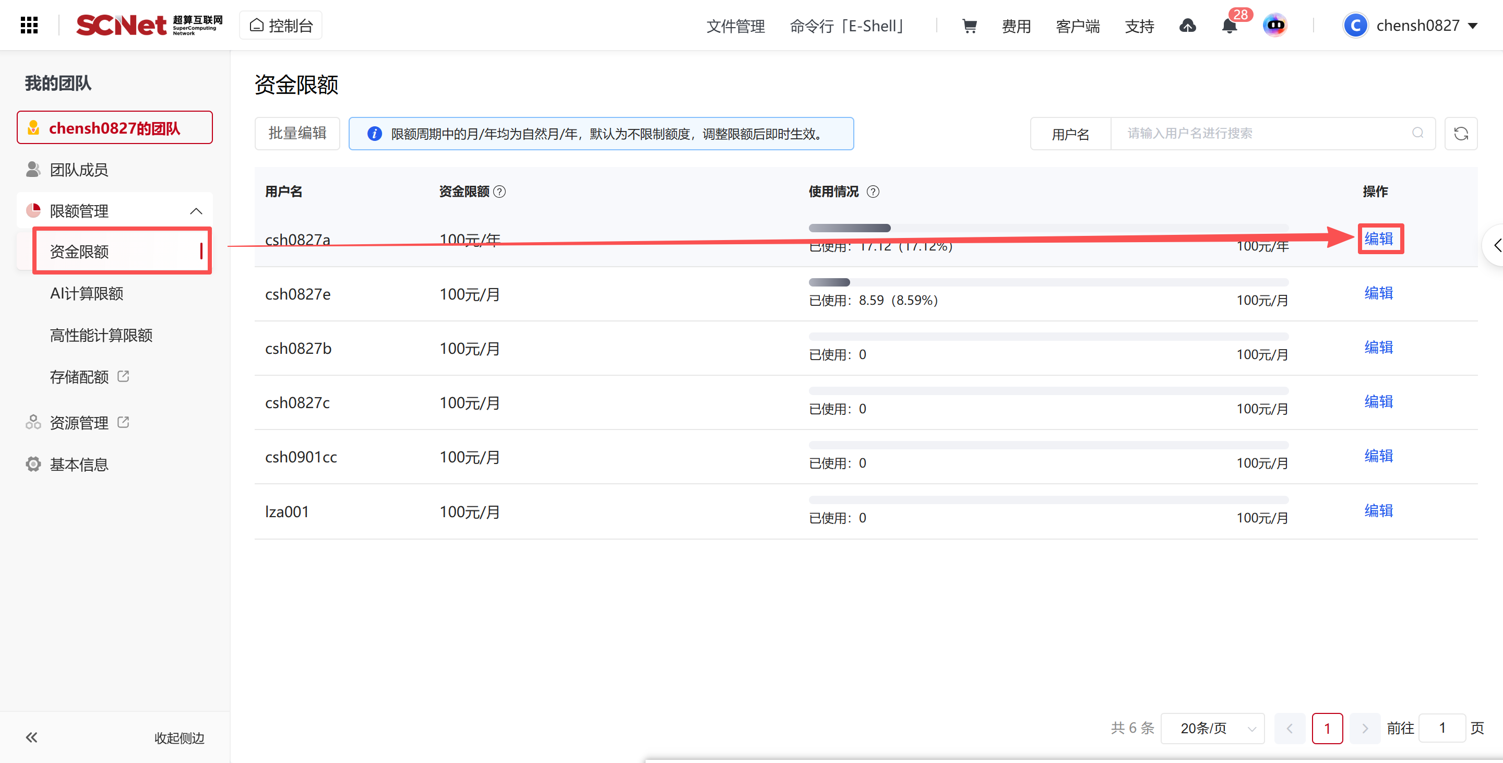Open the cloud upload icon
Image resolution: width=1503 pixels, height=763 pixels.
1187,26
